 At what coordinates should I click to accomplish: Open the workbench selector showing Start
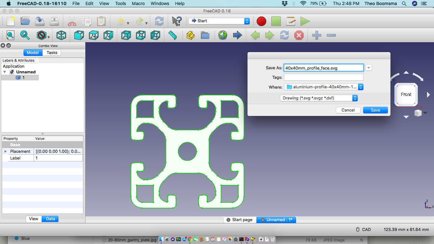click(x=219, y=21)
